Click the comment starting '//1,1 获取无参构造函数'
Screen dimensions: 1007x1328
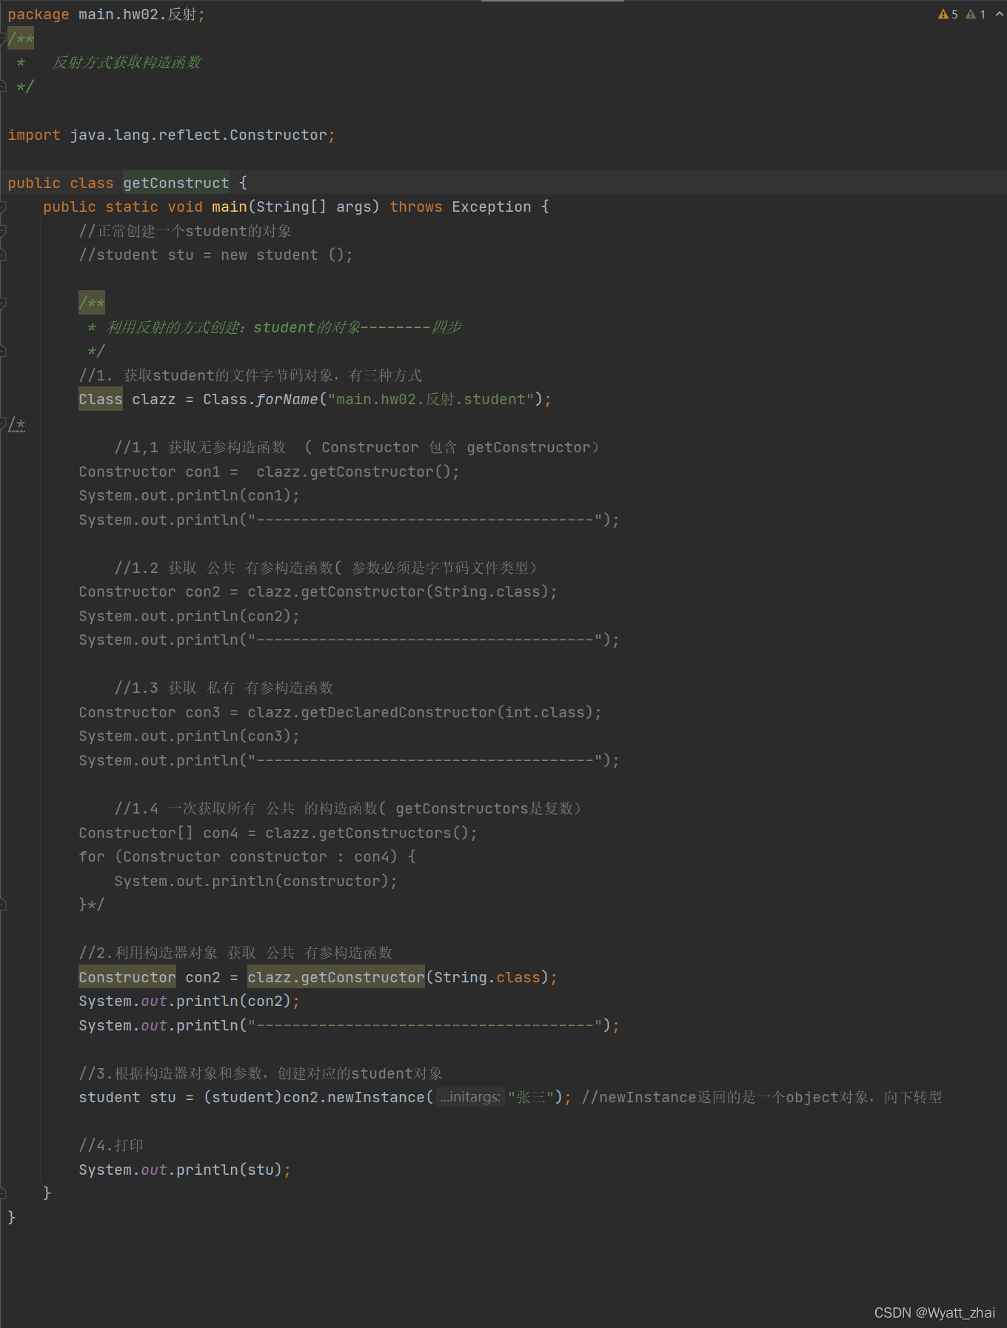(357, 447)
